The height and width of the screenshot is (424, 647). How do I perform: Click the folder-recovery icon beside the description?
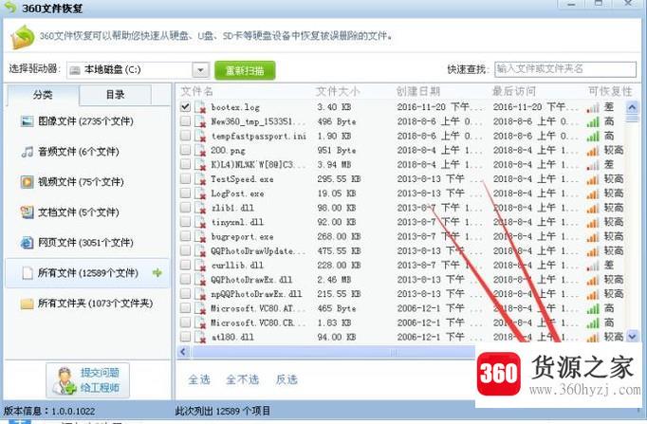click(x=23, y=37)
